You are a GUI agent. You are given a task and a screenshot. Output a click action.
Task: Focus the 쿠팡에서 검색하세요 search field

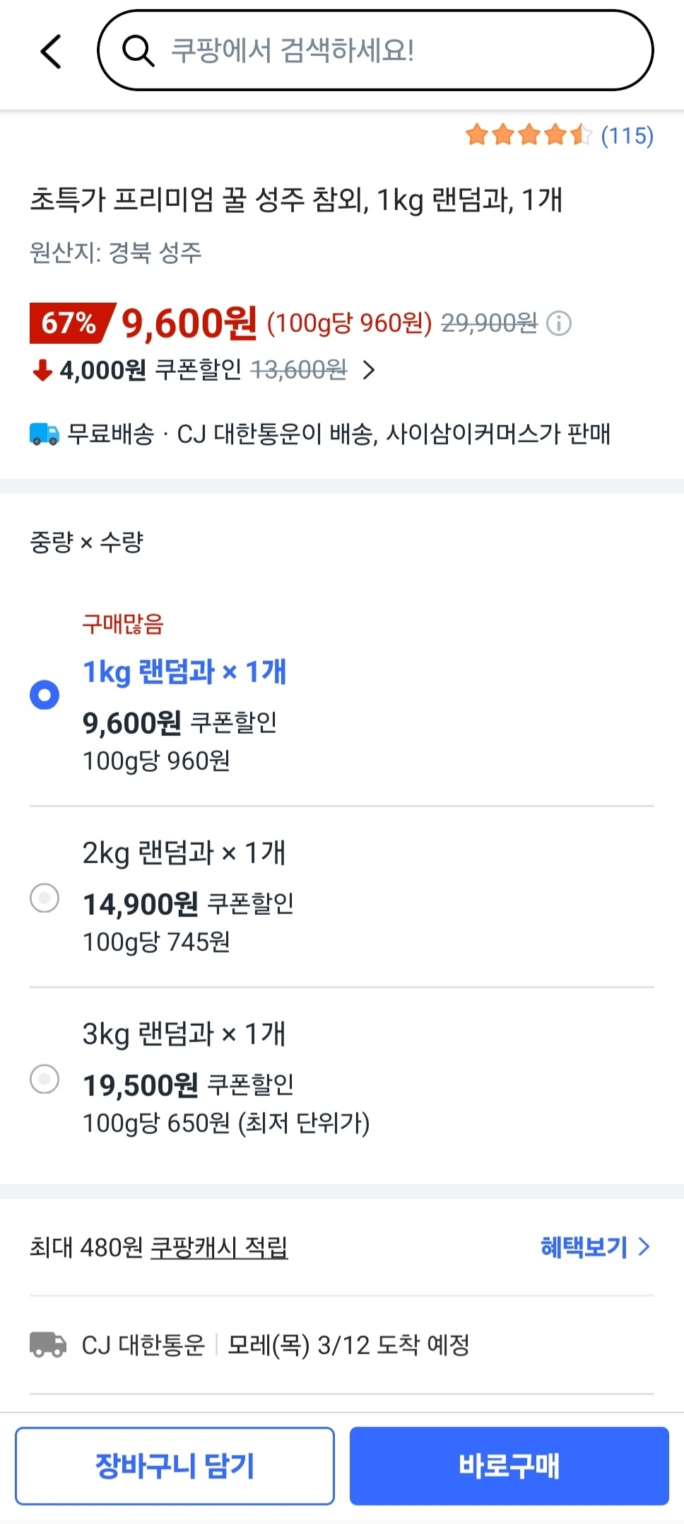click(396, 51)
